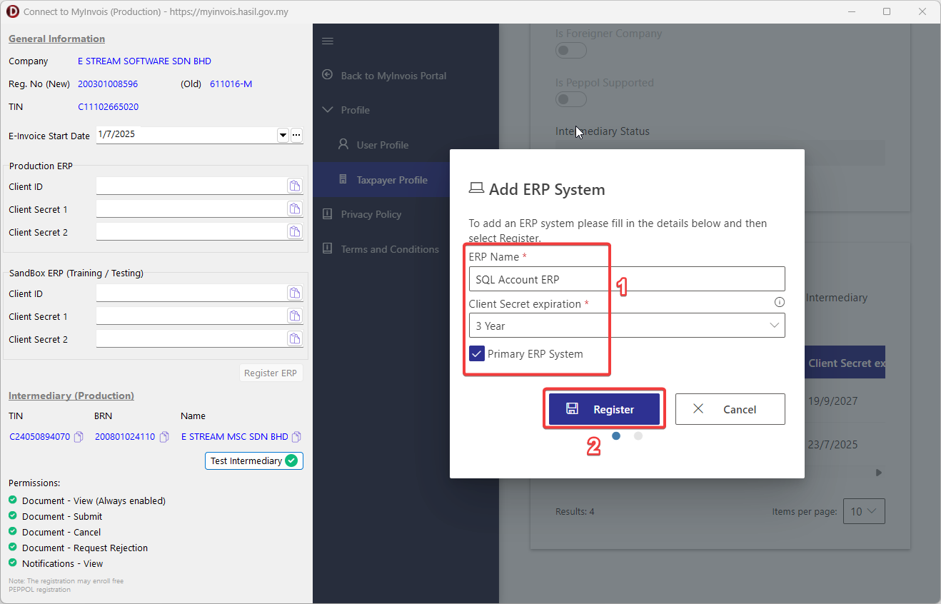
Task: Open the Items per page dropdown
Action: (864, 511)
